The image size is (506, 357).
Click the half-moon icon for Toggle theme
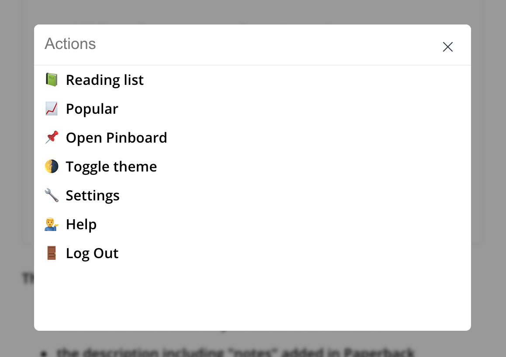(x=51, y=166)
